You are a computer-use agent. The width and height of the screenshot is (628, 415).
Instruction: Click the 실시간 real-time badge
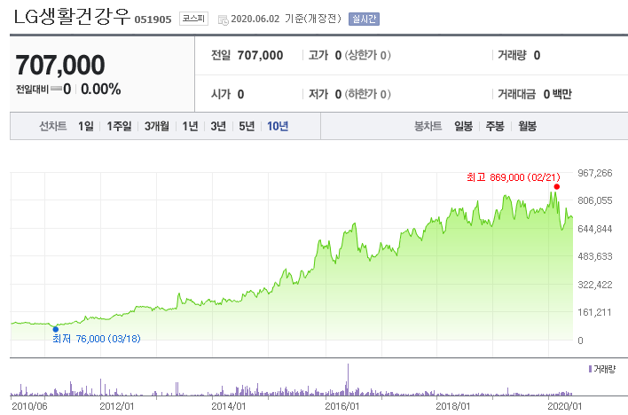pyautogui.click(x=364, y=19)
